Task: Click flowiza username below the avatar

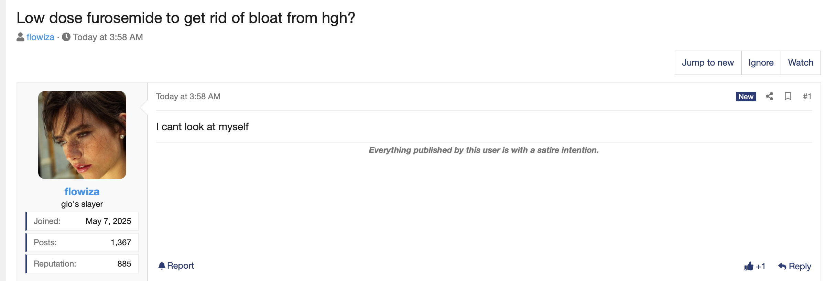Action: (82, 191)
